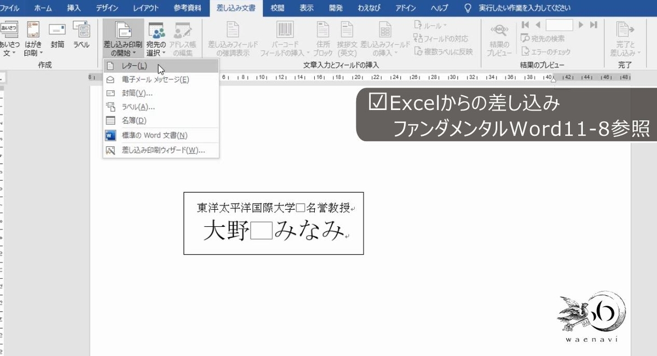Click 差し込み印刷の開始 button
657x356 pixels.
(123, 39)
